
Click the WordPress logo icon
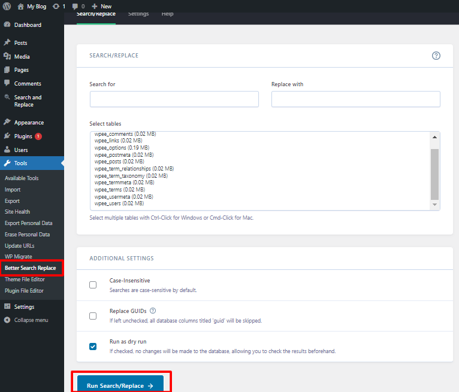click(x=7, y=6)
